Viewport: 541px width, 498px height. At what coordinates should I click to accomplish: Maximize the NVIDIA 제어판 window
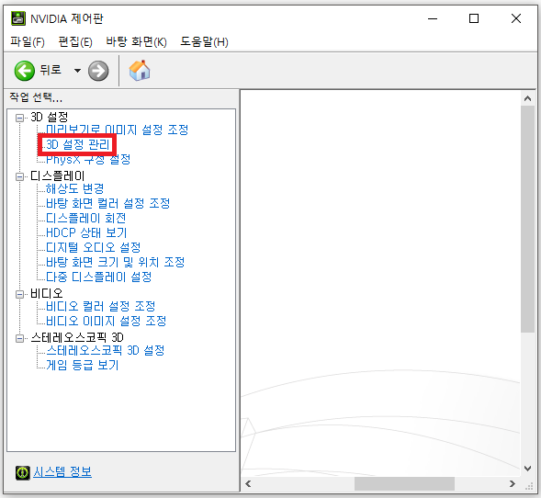474,18
